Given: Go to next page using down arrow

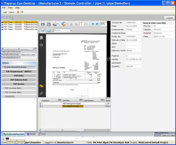Looking at the screenshot, I should click(x=76, y=24).
